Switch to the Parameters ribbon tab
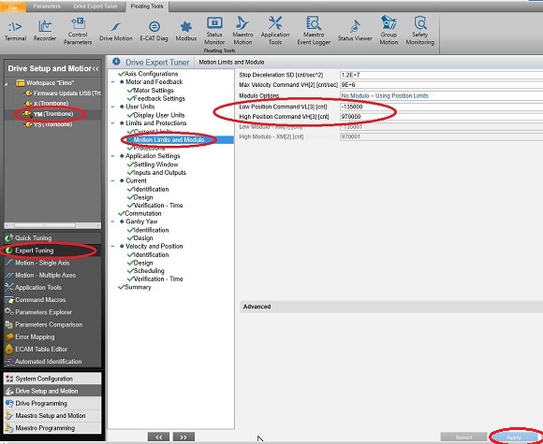 click(x=47, y=7)
